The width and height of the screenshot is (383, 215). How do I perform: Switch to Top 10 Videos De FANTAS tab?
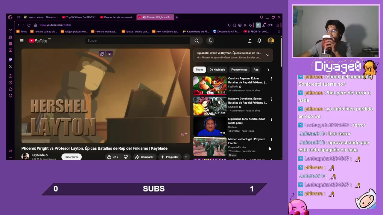[79, 17]
